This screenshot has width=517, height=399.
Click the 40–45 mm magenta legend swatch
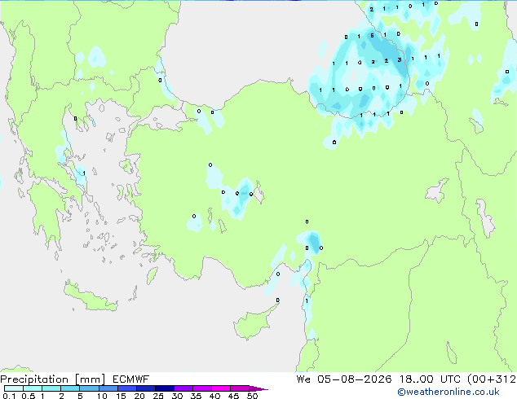click(x=221, y=388)
